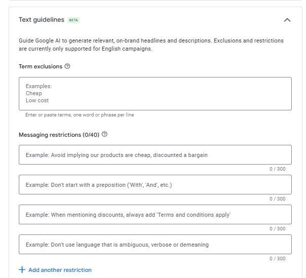Click the 'Avoid implying our products are cheap' field
This screenshot has width=306, height=278.
(155, 155)
